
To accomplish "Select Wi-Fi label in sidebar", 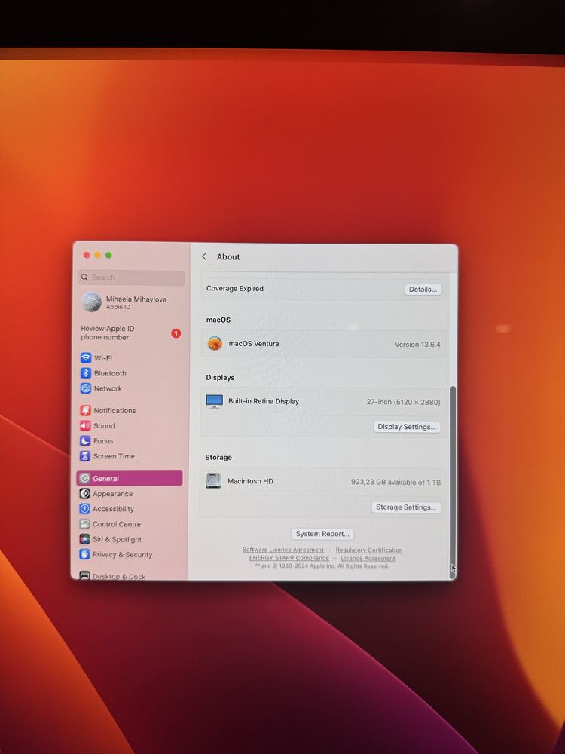I will pyautogui.click(x=102, y=357).
